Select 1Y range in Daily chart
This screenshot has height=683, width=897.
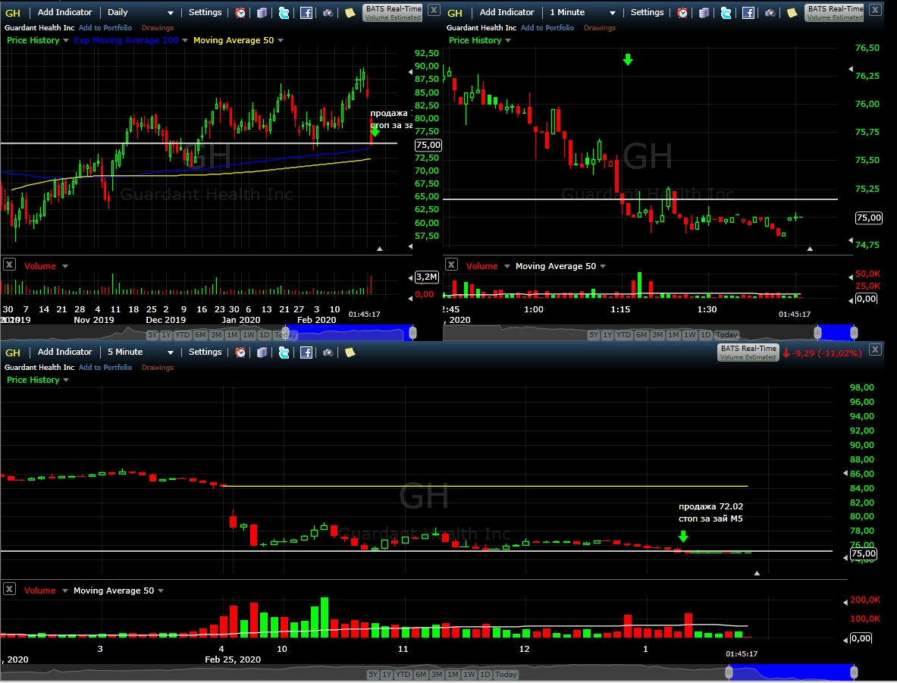pos(166,334)
